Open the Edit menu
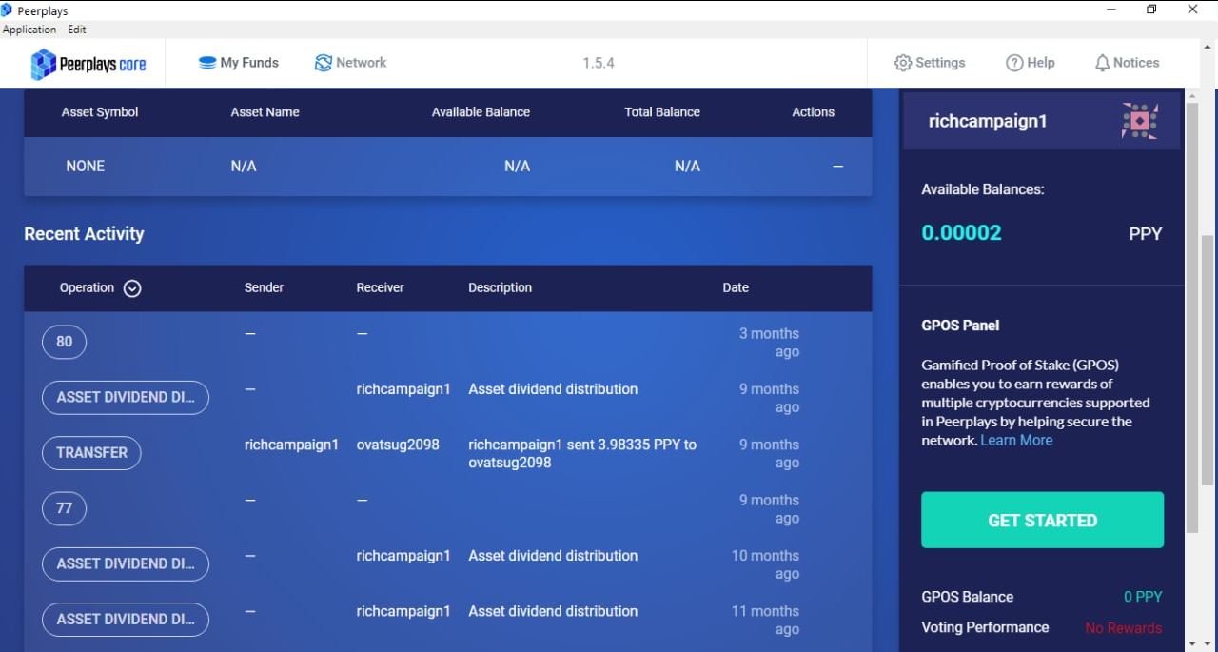Screen dimensions: 1218x652 [77, 30]
